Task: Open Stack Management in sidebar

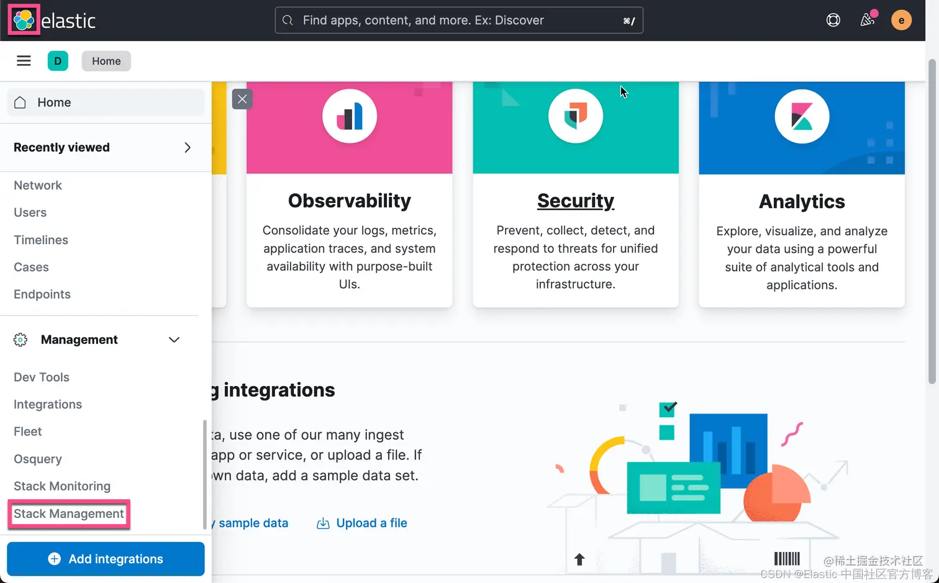Action: click(69, 513)
